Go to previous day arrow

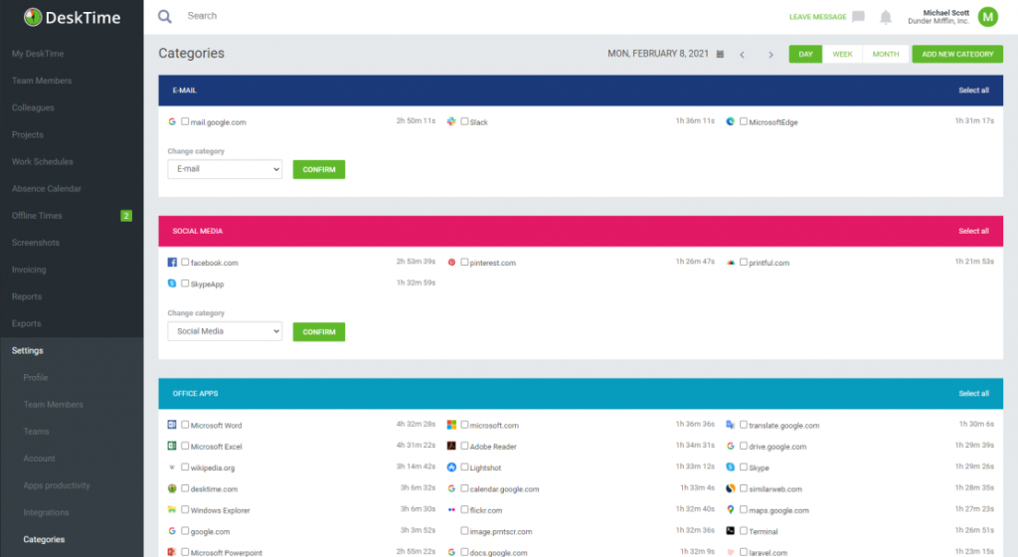tap(742, 55)
